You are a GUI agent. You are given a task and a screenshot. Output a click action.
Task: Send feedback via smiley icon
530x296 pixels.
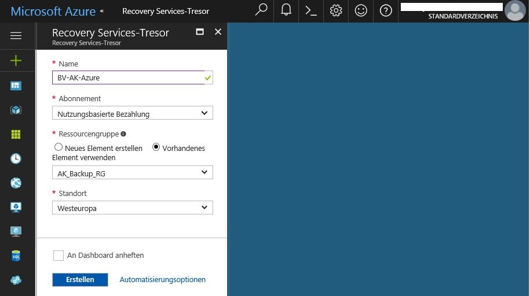click(x=361, y=11)
